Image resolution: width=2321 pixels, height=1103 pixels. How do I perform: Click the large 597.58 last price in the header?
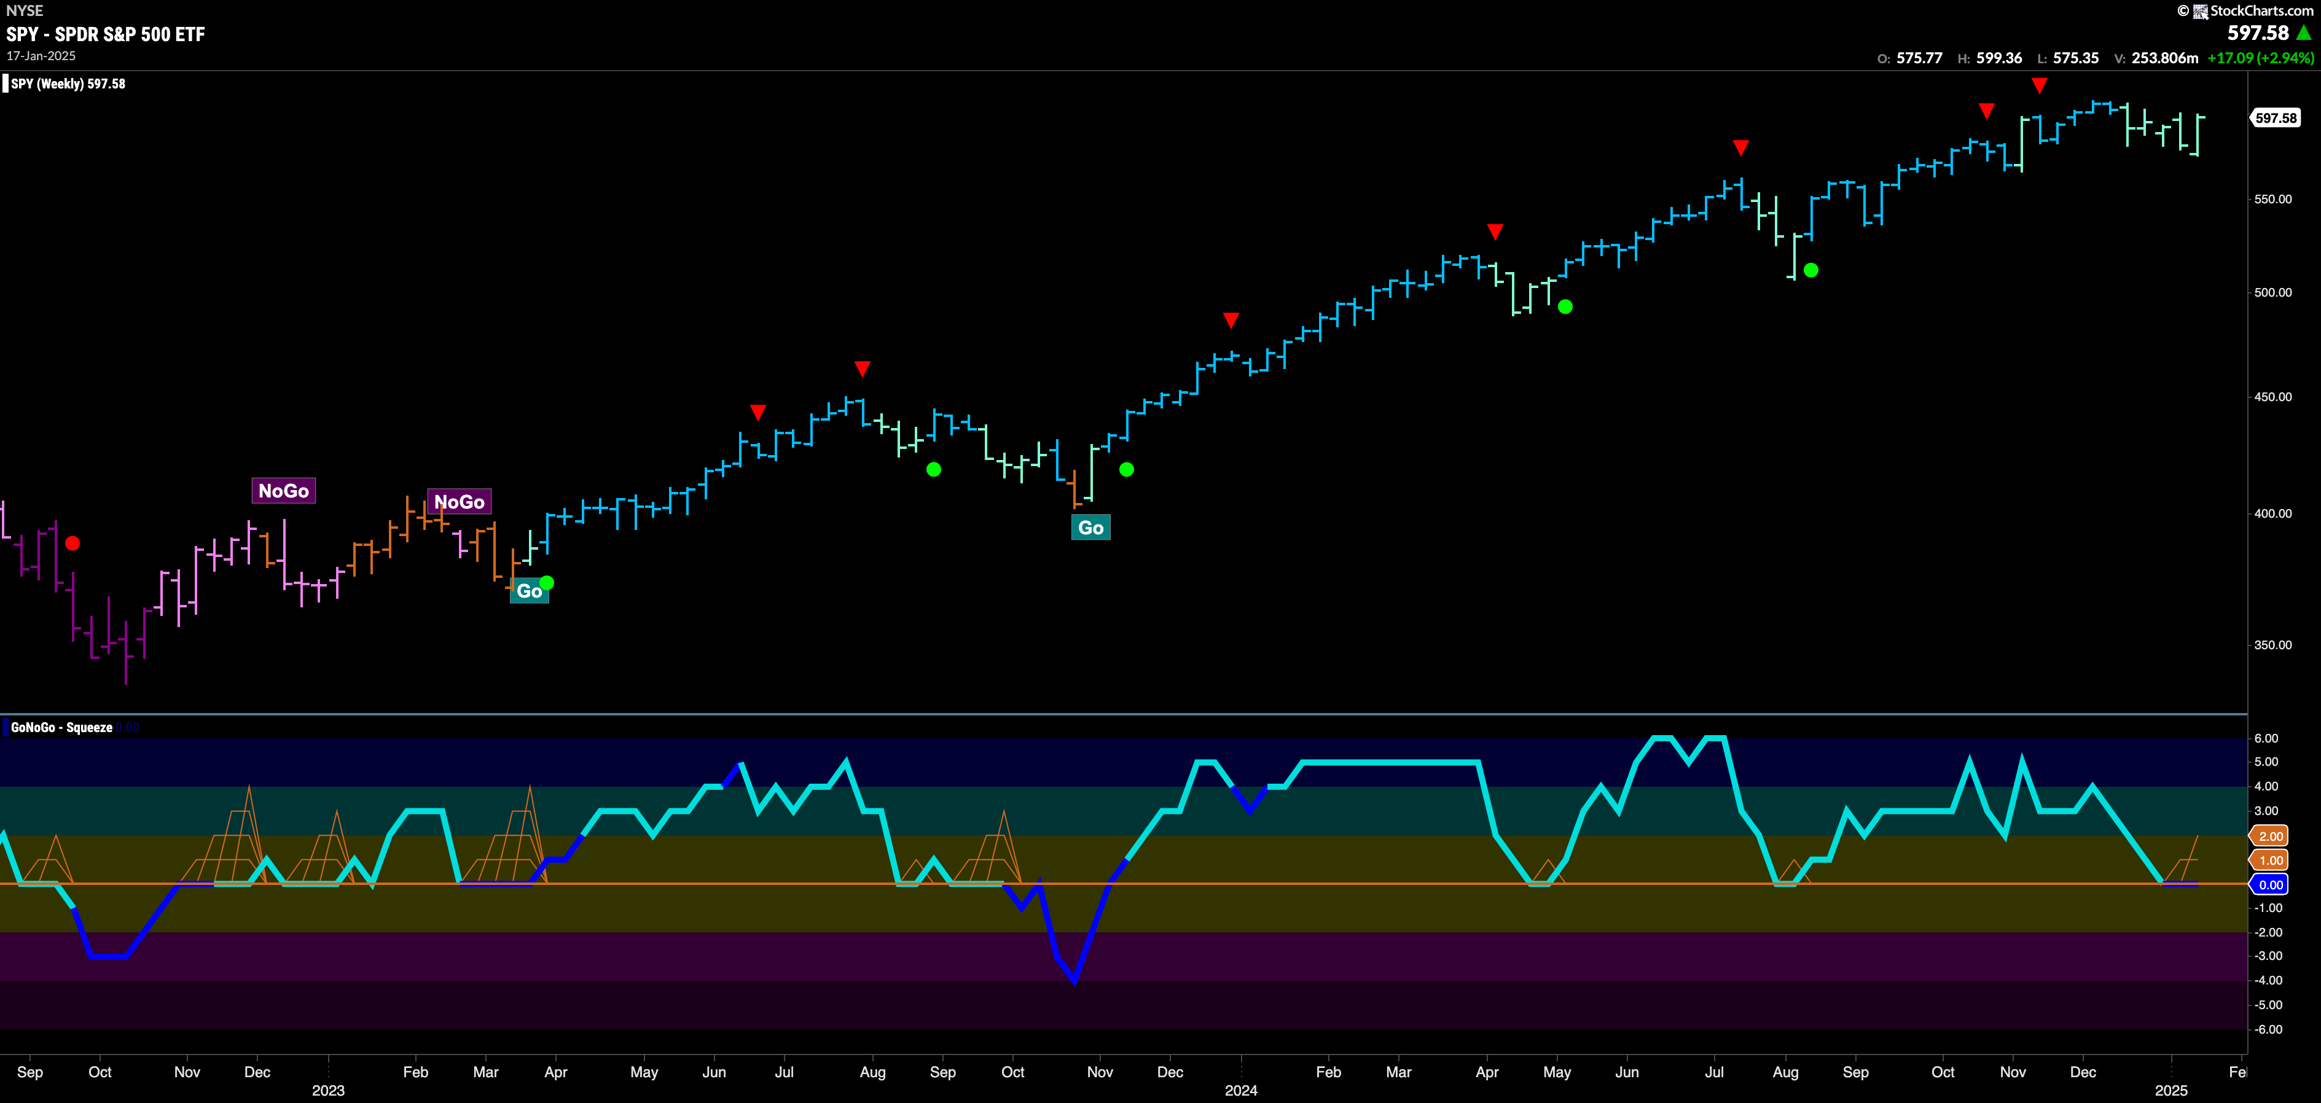[x=2258, y=33]
